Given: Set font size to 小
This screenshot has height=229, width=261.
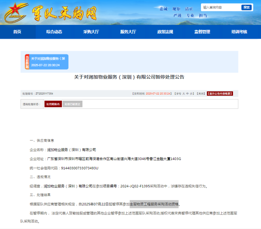Looking at the screenshot, I should [191, 94].
